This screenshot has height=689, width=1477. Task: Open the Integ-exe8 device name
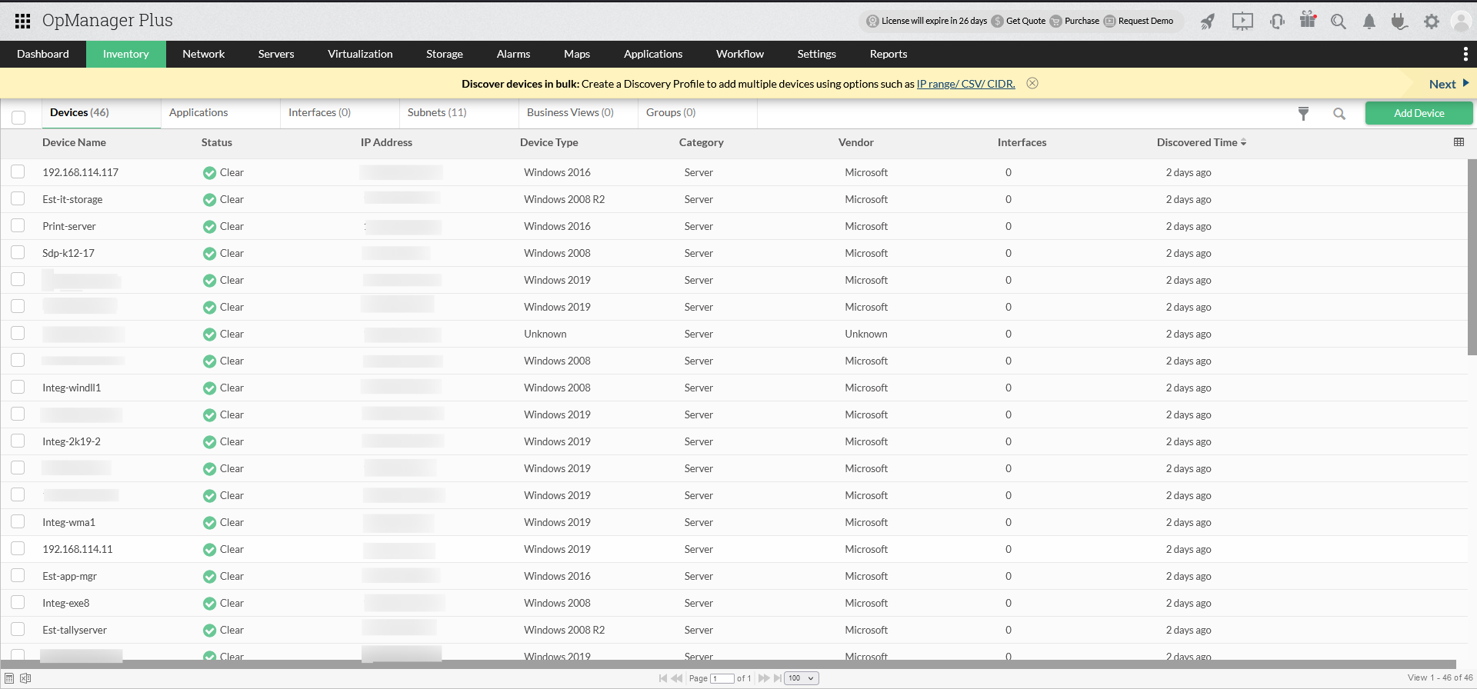coord(66,603)
